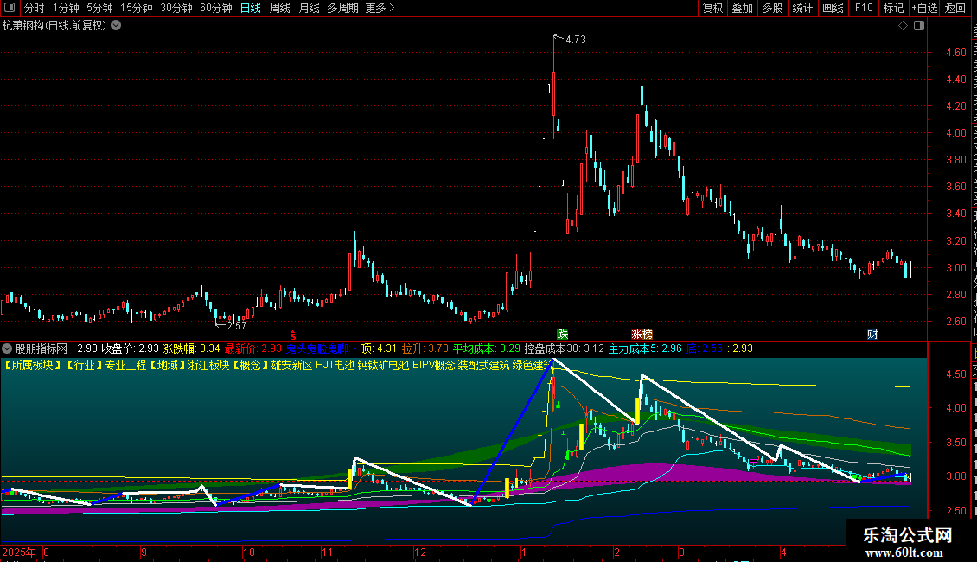Click the 2025年 label on time axis
This screenshot has width=977, height=562.
(x=19, y=552)
